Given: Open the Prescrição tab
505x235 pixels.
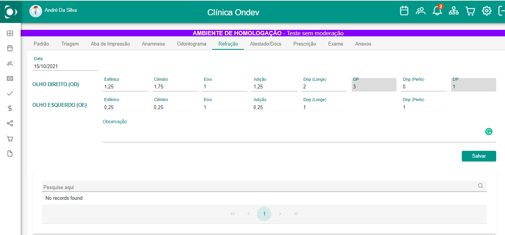Looking at the screenshot, I should (x=305, y=44).
